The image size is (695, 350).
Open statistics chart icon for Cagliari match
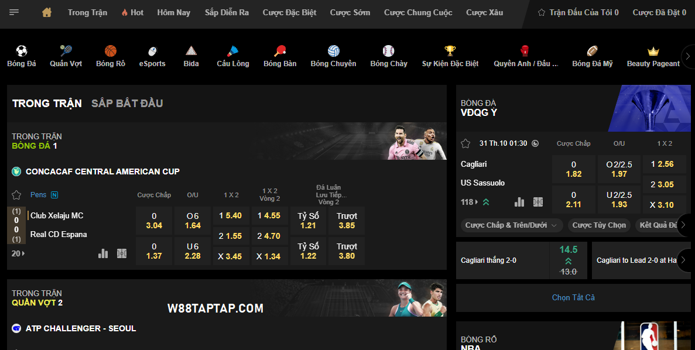pos(519,202)
